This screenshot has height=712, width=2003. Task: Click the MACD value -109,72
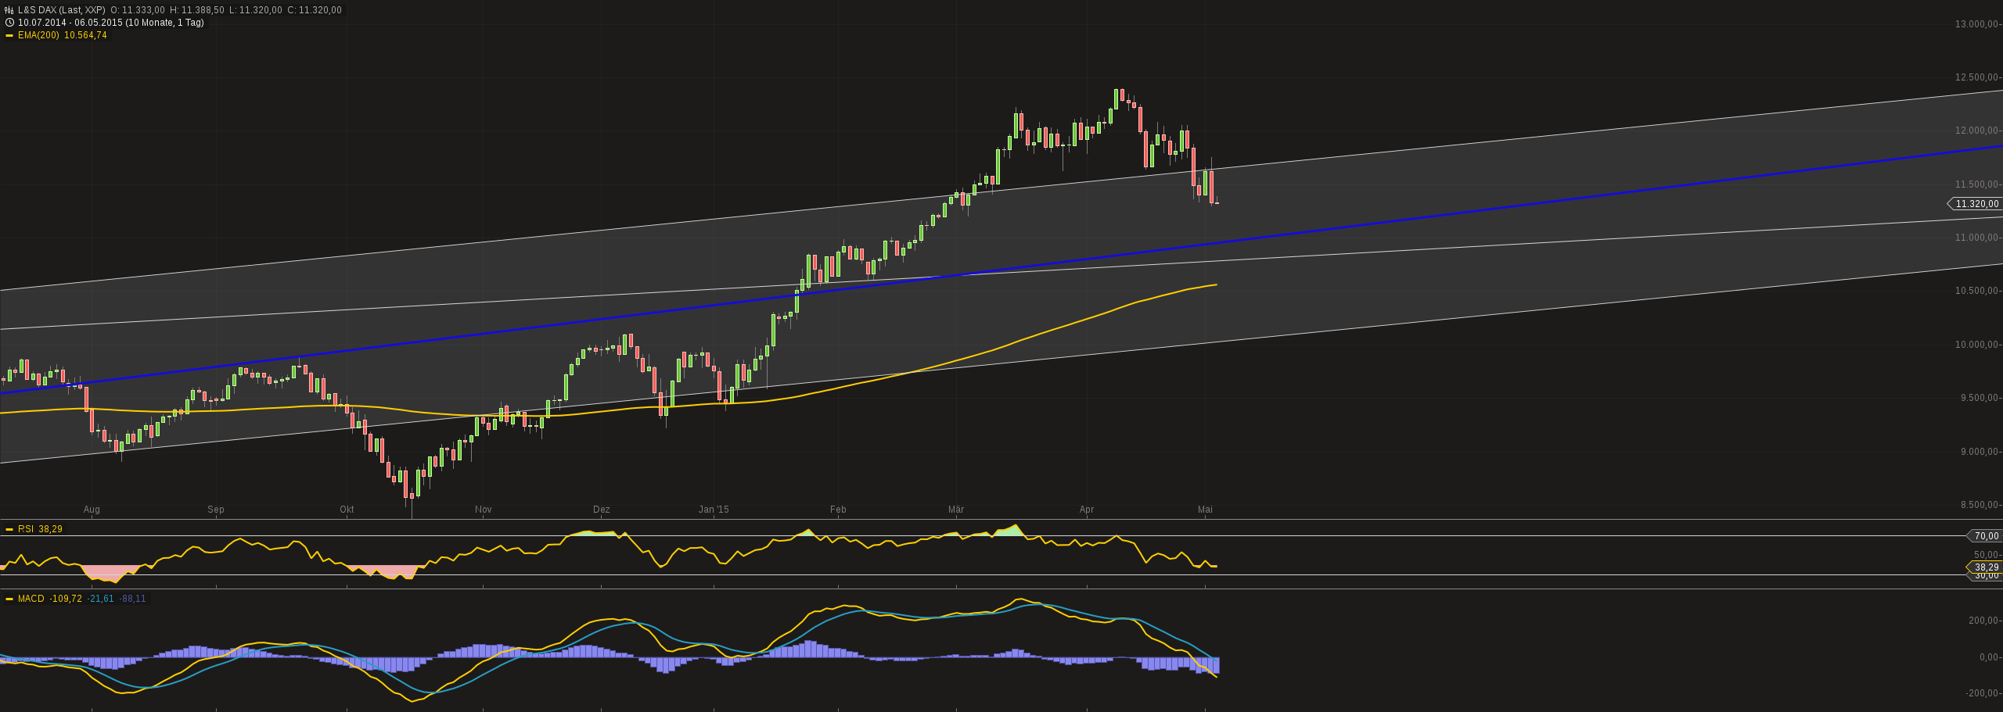pyautogui.click(x=67, y=598)
